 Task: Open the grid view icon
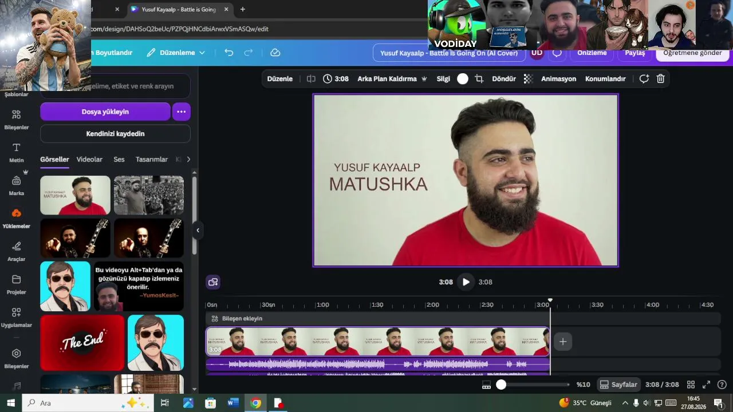pyautogui.click(x=691, y=385)
